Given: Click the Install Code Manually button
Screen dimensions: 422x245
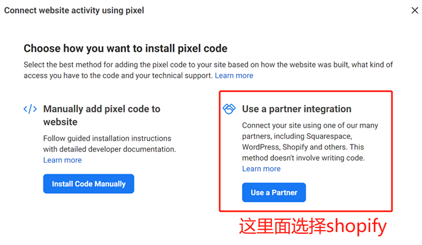Looking at the screenshot, I should (x=88, y=184).
